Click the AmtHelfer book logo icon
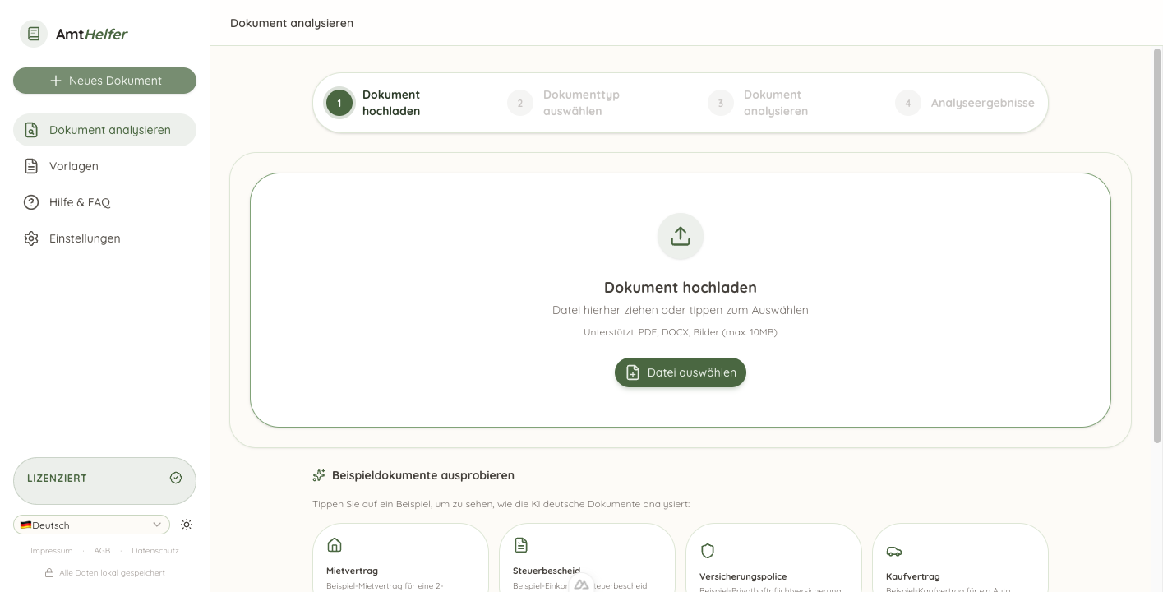 pyautogui.click(x=34, y=34)
